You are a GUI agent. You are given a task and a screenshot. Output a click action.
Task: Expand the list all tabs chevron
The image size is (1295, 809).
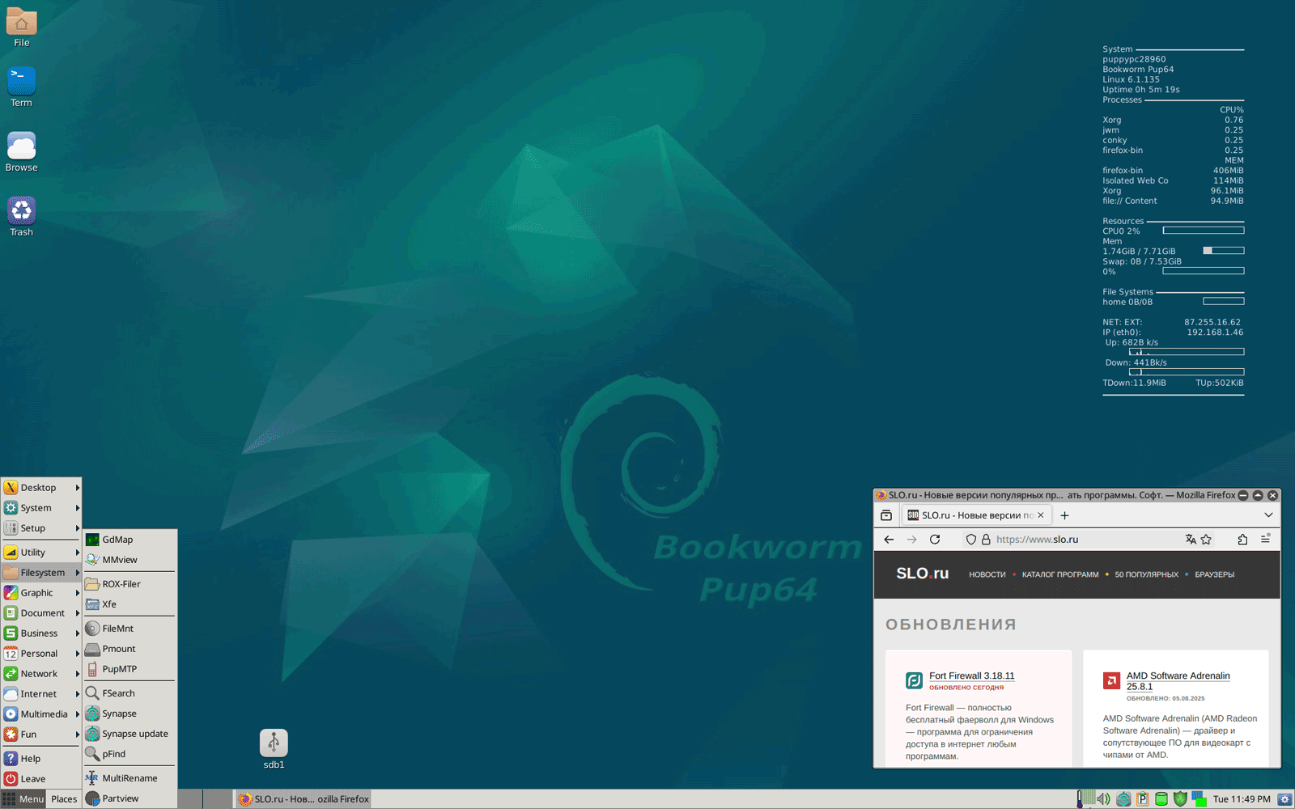(1268, 515)
